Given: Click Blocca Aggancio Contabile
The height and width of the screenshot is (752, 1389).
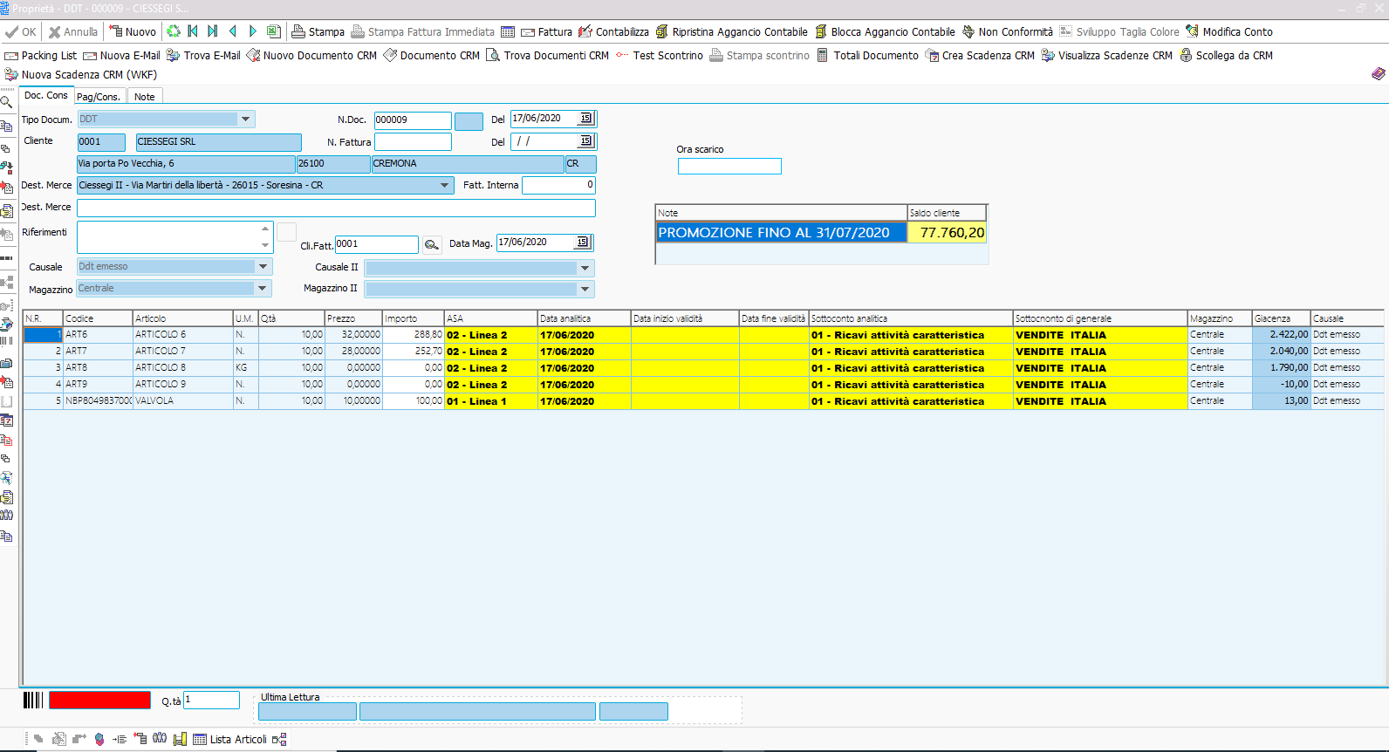Looking at the screenshot, I should [x=885, y=31].
